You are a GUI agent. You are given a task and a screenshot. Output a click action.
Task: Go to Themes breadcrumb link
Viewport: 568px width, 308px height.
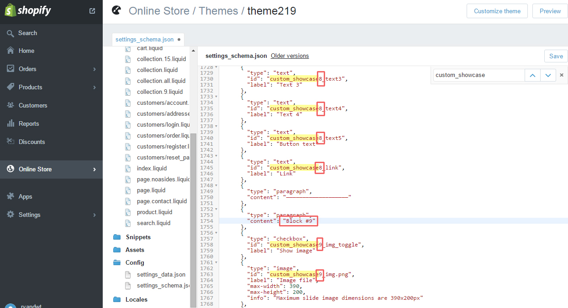218,11
